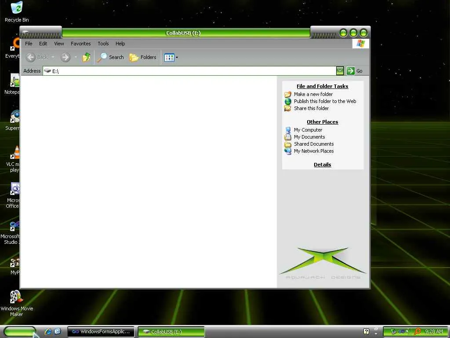Close the CollabUSB window
The image size is (450, 338).
tap(363, 33)
